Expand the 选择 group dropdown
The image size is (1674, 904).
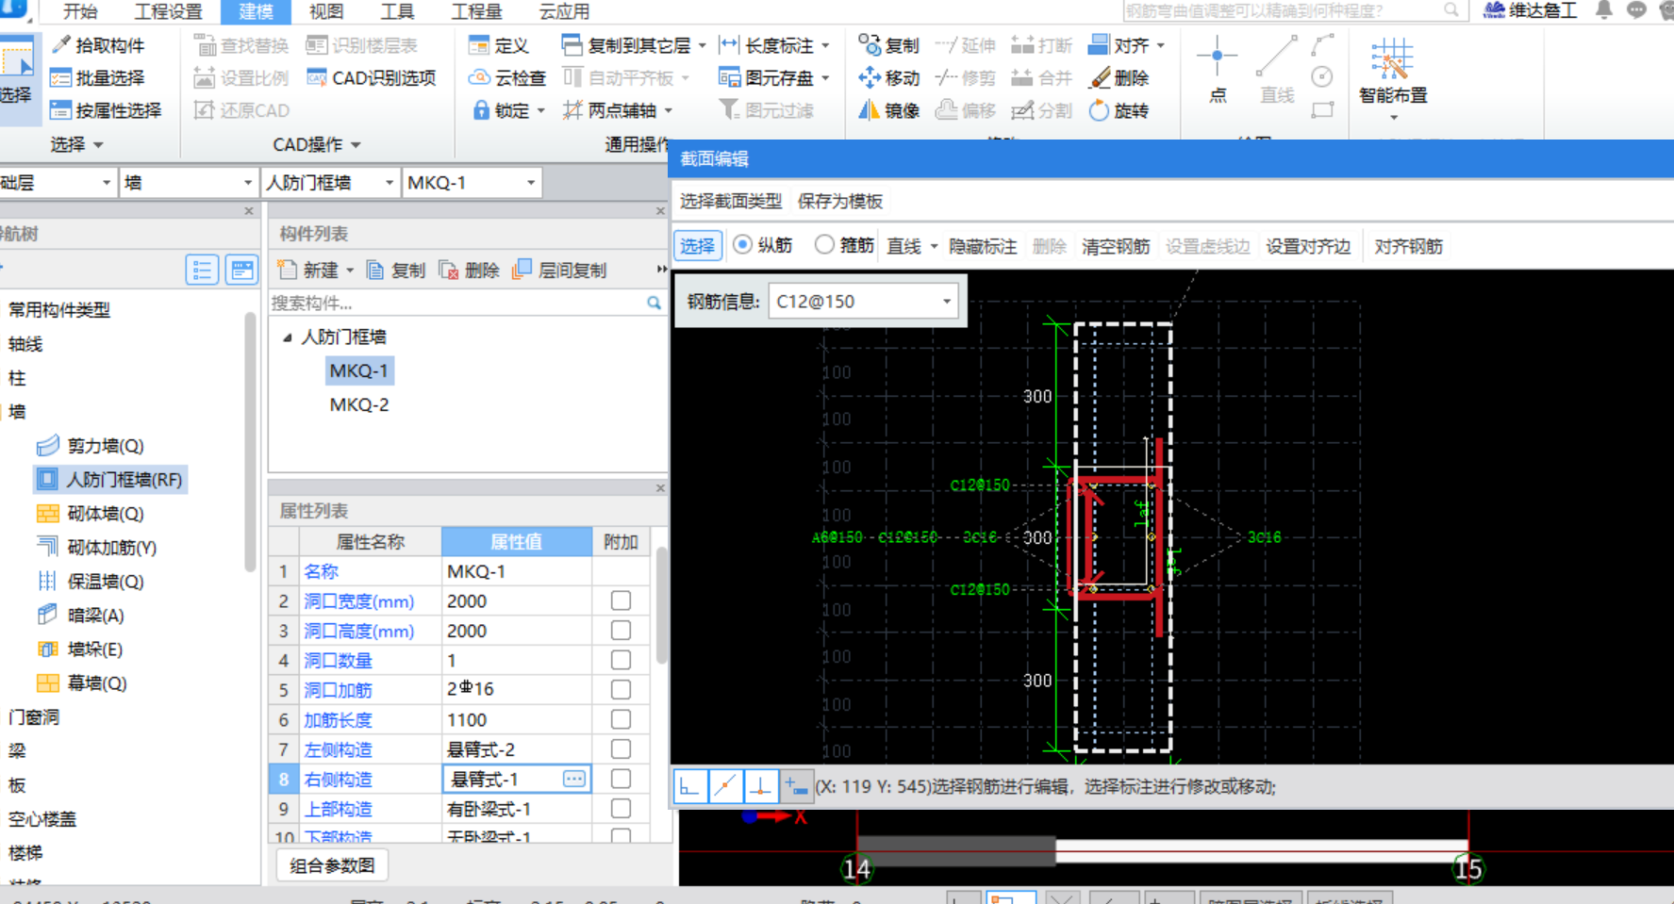point(98,145)
